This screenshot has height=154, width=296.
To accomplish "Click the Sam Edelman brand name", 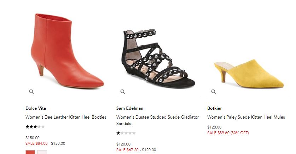I will click(x=130, y=108).
